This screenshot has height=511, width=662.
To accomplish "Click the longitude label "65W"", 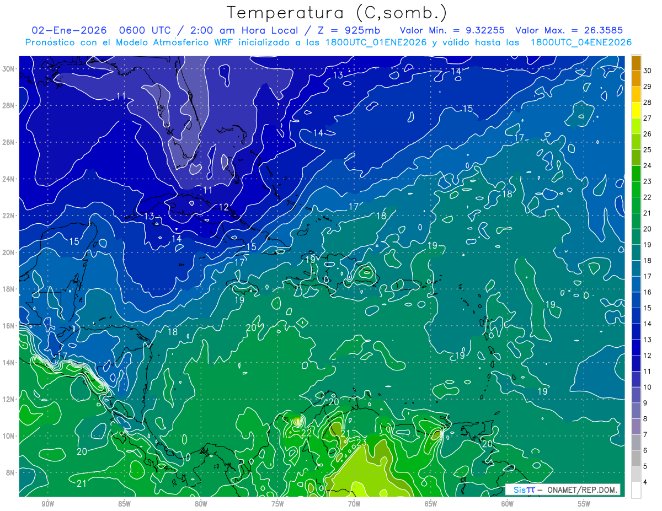I will (x=431, y=504).
